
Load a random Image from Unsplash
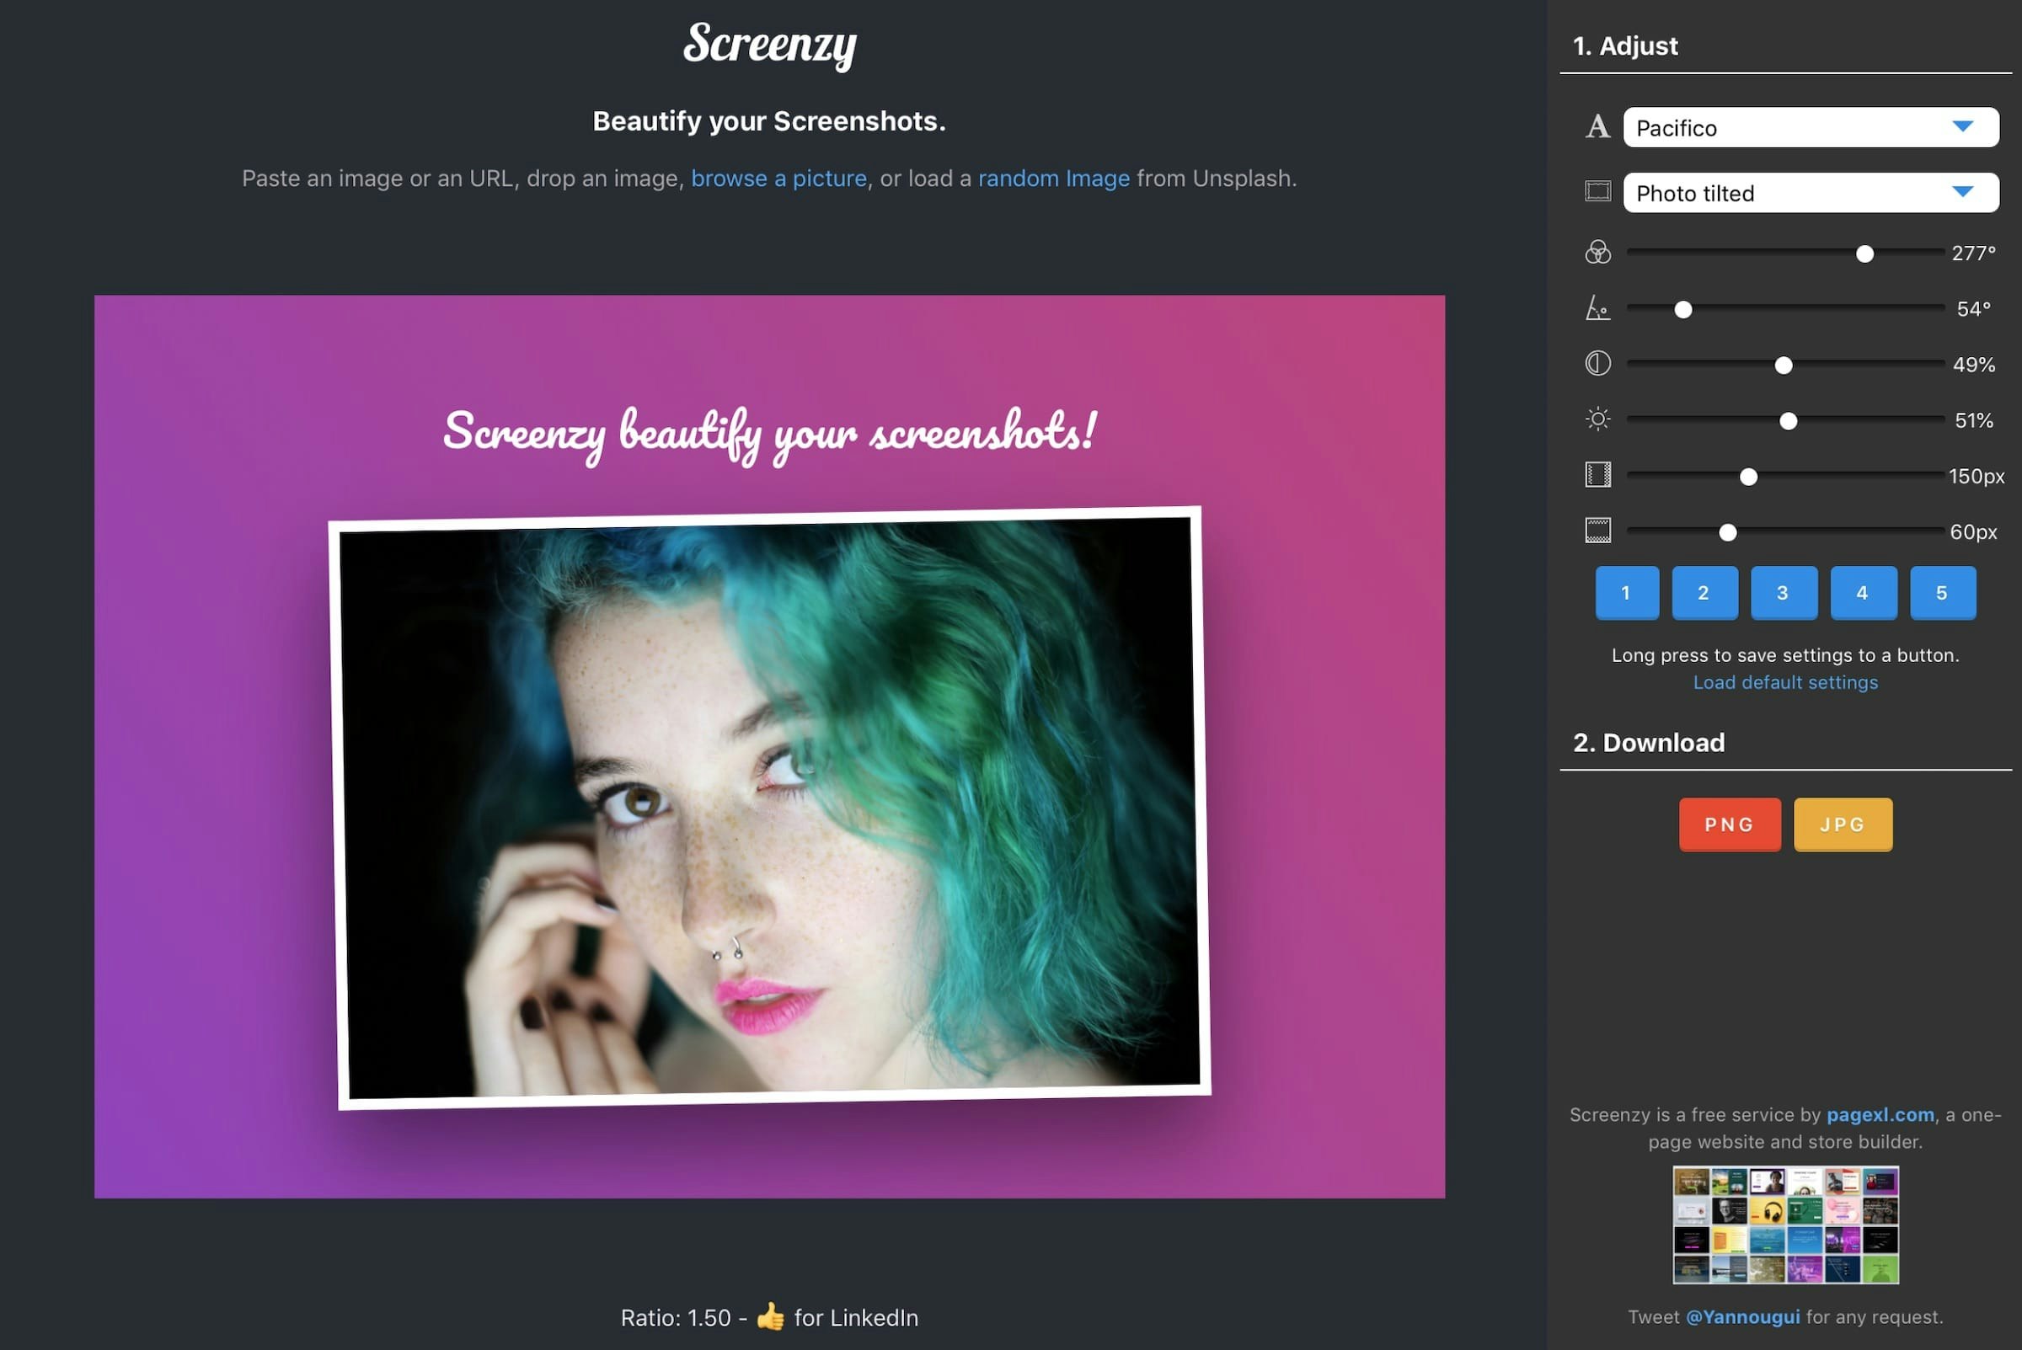(1053, 179)
